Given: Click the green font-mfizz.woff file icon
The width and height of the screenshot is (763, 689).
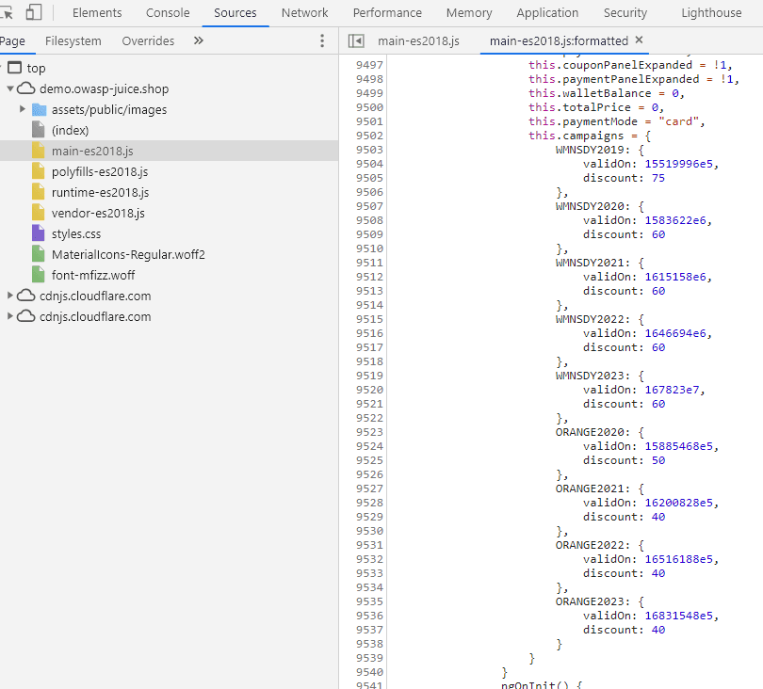Looking at the screenshot, I should click(x=38, y=275).
